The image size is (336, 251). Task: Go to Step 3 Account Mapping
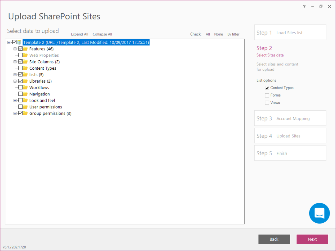click(x=290, y=118)
